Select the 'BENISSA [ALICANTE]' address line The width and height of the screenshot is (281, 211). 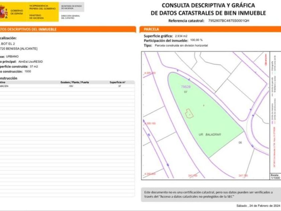coord(19,49)
